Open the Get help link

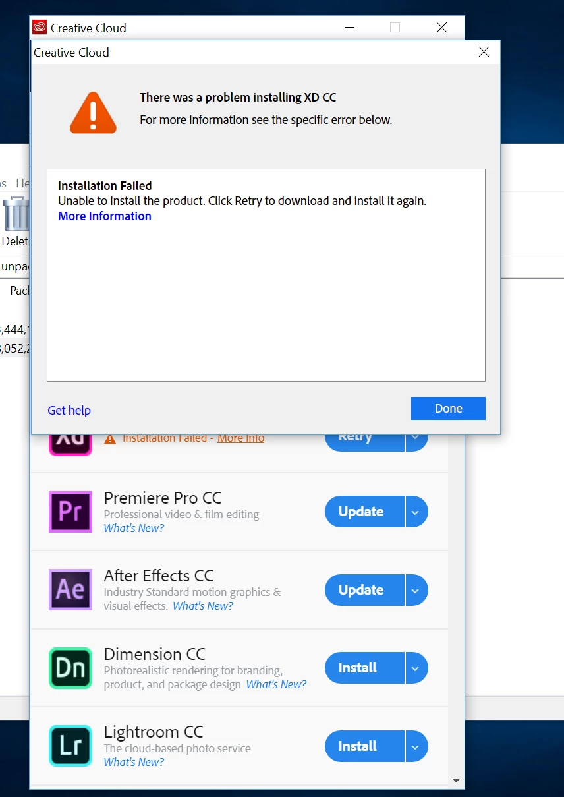click(x=69, y=411)
